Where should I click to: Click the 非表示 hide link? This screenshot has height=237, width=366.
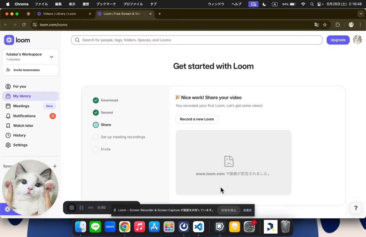[x=247, y=210]
